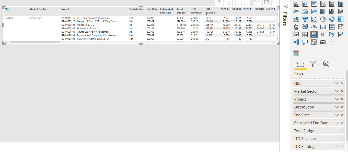This screenshot has height=152, width=348.
Task: Click matrix vertical scrollbar down arrow
Action: tap(277, 38)
